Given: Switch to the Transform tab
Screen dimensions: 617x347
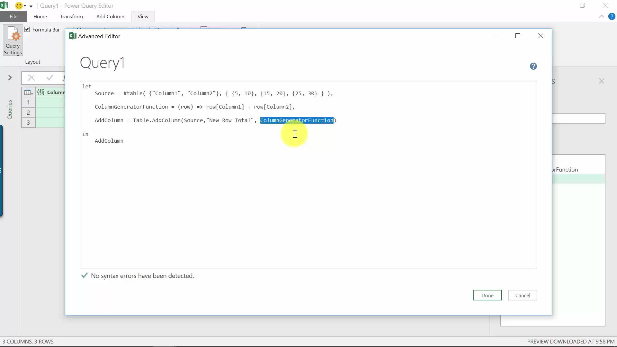Looking at the screenshot, I should point(71,16).
